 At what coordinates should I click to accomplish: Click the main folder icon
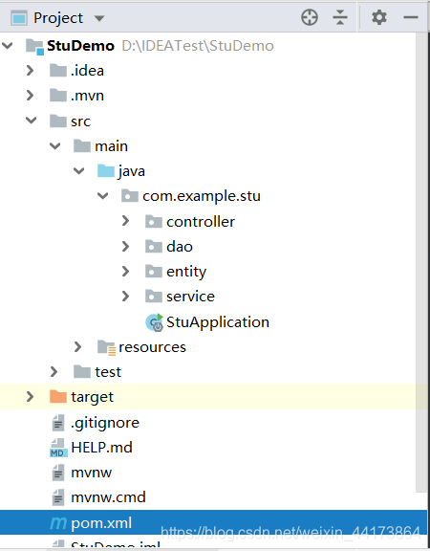click(x=82, y=145)
